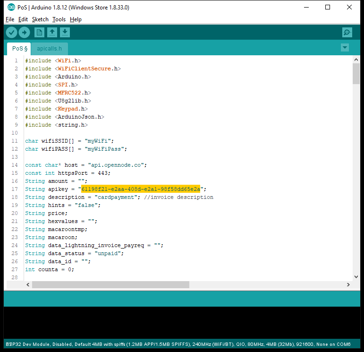Open the File menu

(10, 19)
